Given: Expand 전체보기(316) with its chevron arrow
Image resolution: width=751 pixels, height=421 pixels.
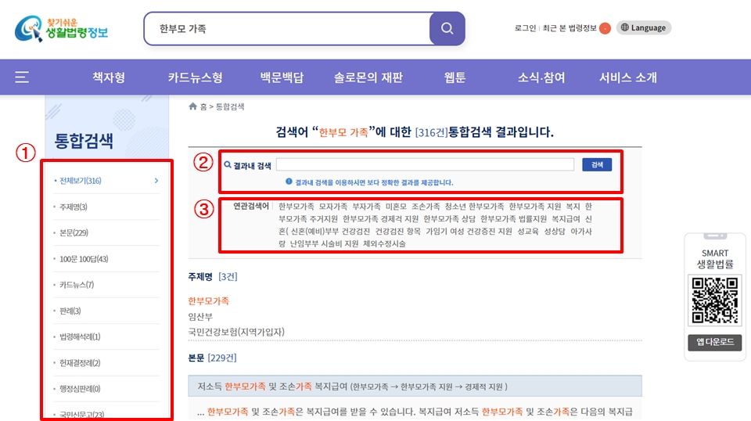Looking at the screenshot, I should tap(156, 181).
